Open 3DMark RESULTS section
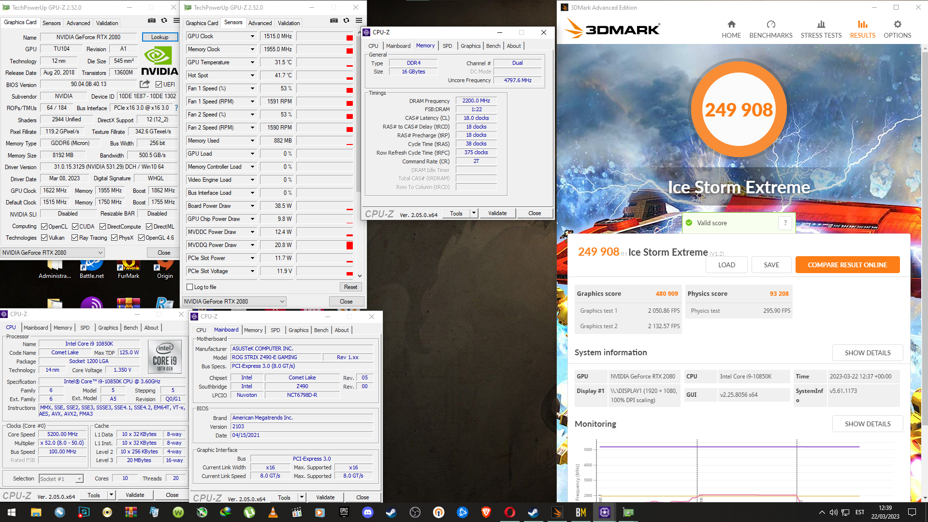Viewport: 928px width, 522px height. (x=863, y=29)
